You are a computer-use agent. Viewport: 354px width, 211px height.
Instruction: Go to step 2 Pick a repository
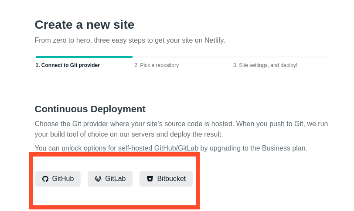point(157,65)
